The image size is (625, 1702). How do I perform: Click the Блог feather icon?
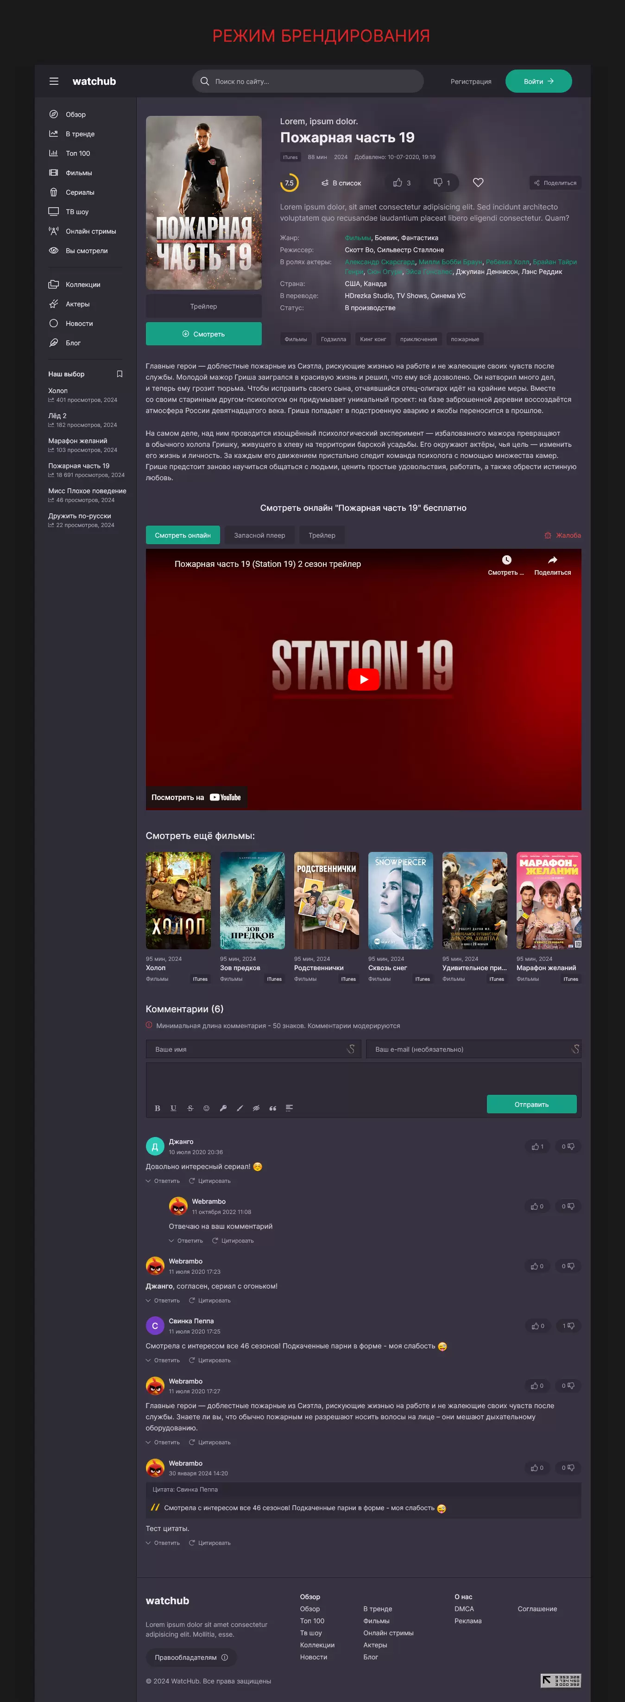pyautogui.click(x=54, y=343)
